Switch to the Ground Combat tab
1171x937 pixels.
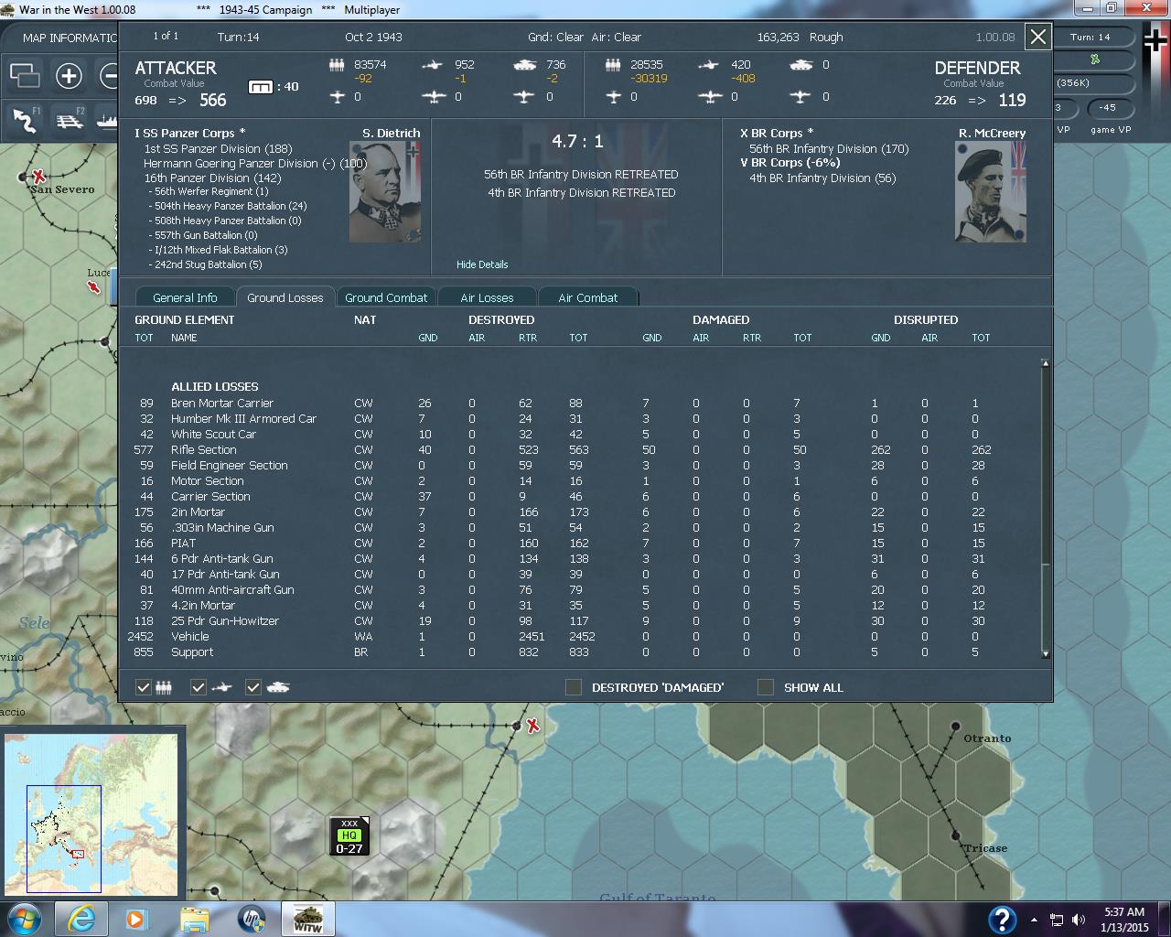[x=386, y=297]
